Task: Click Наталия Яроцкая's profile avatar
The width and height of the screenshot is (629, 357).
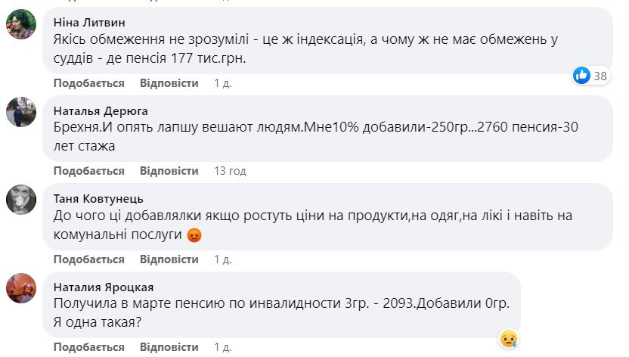Action: [21, 287]
